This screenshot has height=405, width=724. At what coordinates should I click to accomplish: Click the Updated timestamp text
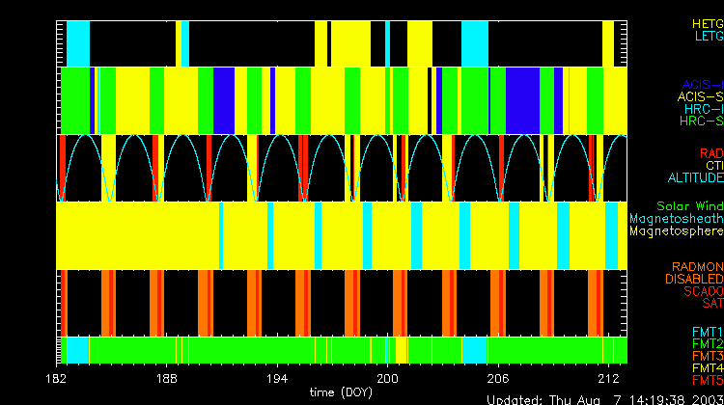coord(603,398)
